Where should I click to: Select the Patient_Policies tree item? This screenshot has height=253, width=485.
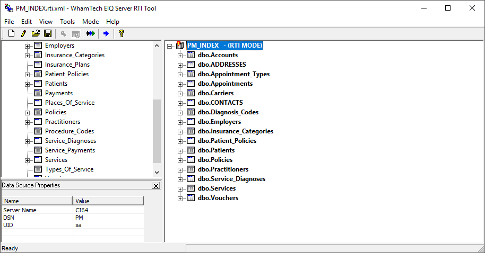coord(67,74)
